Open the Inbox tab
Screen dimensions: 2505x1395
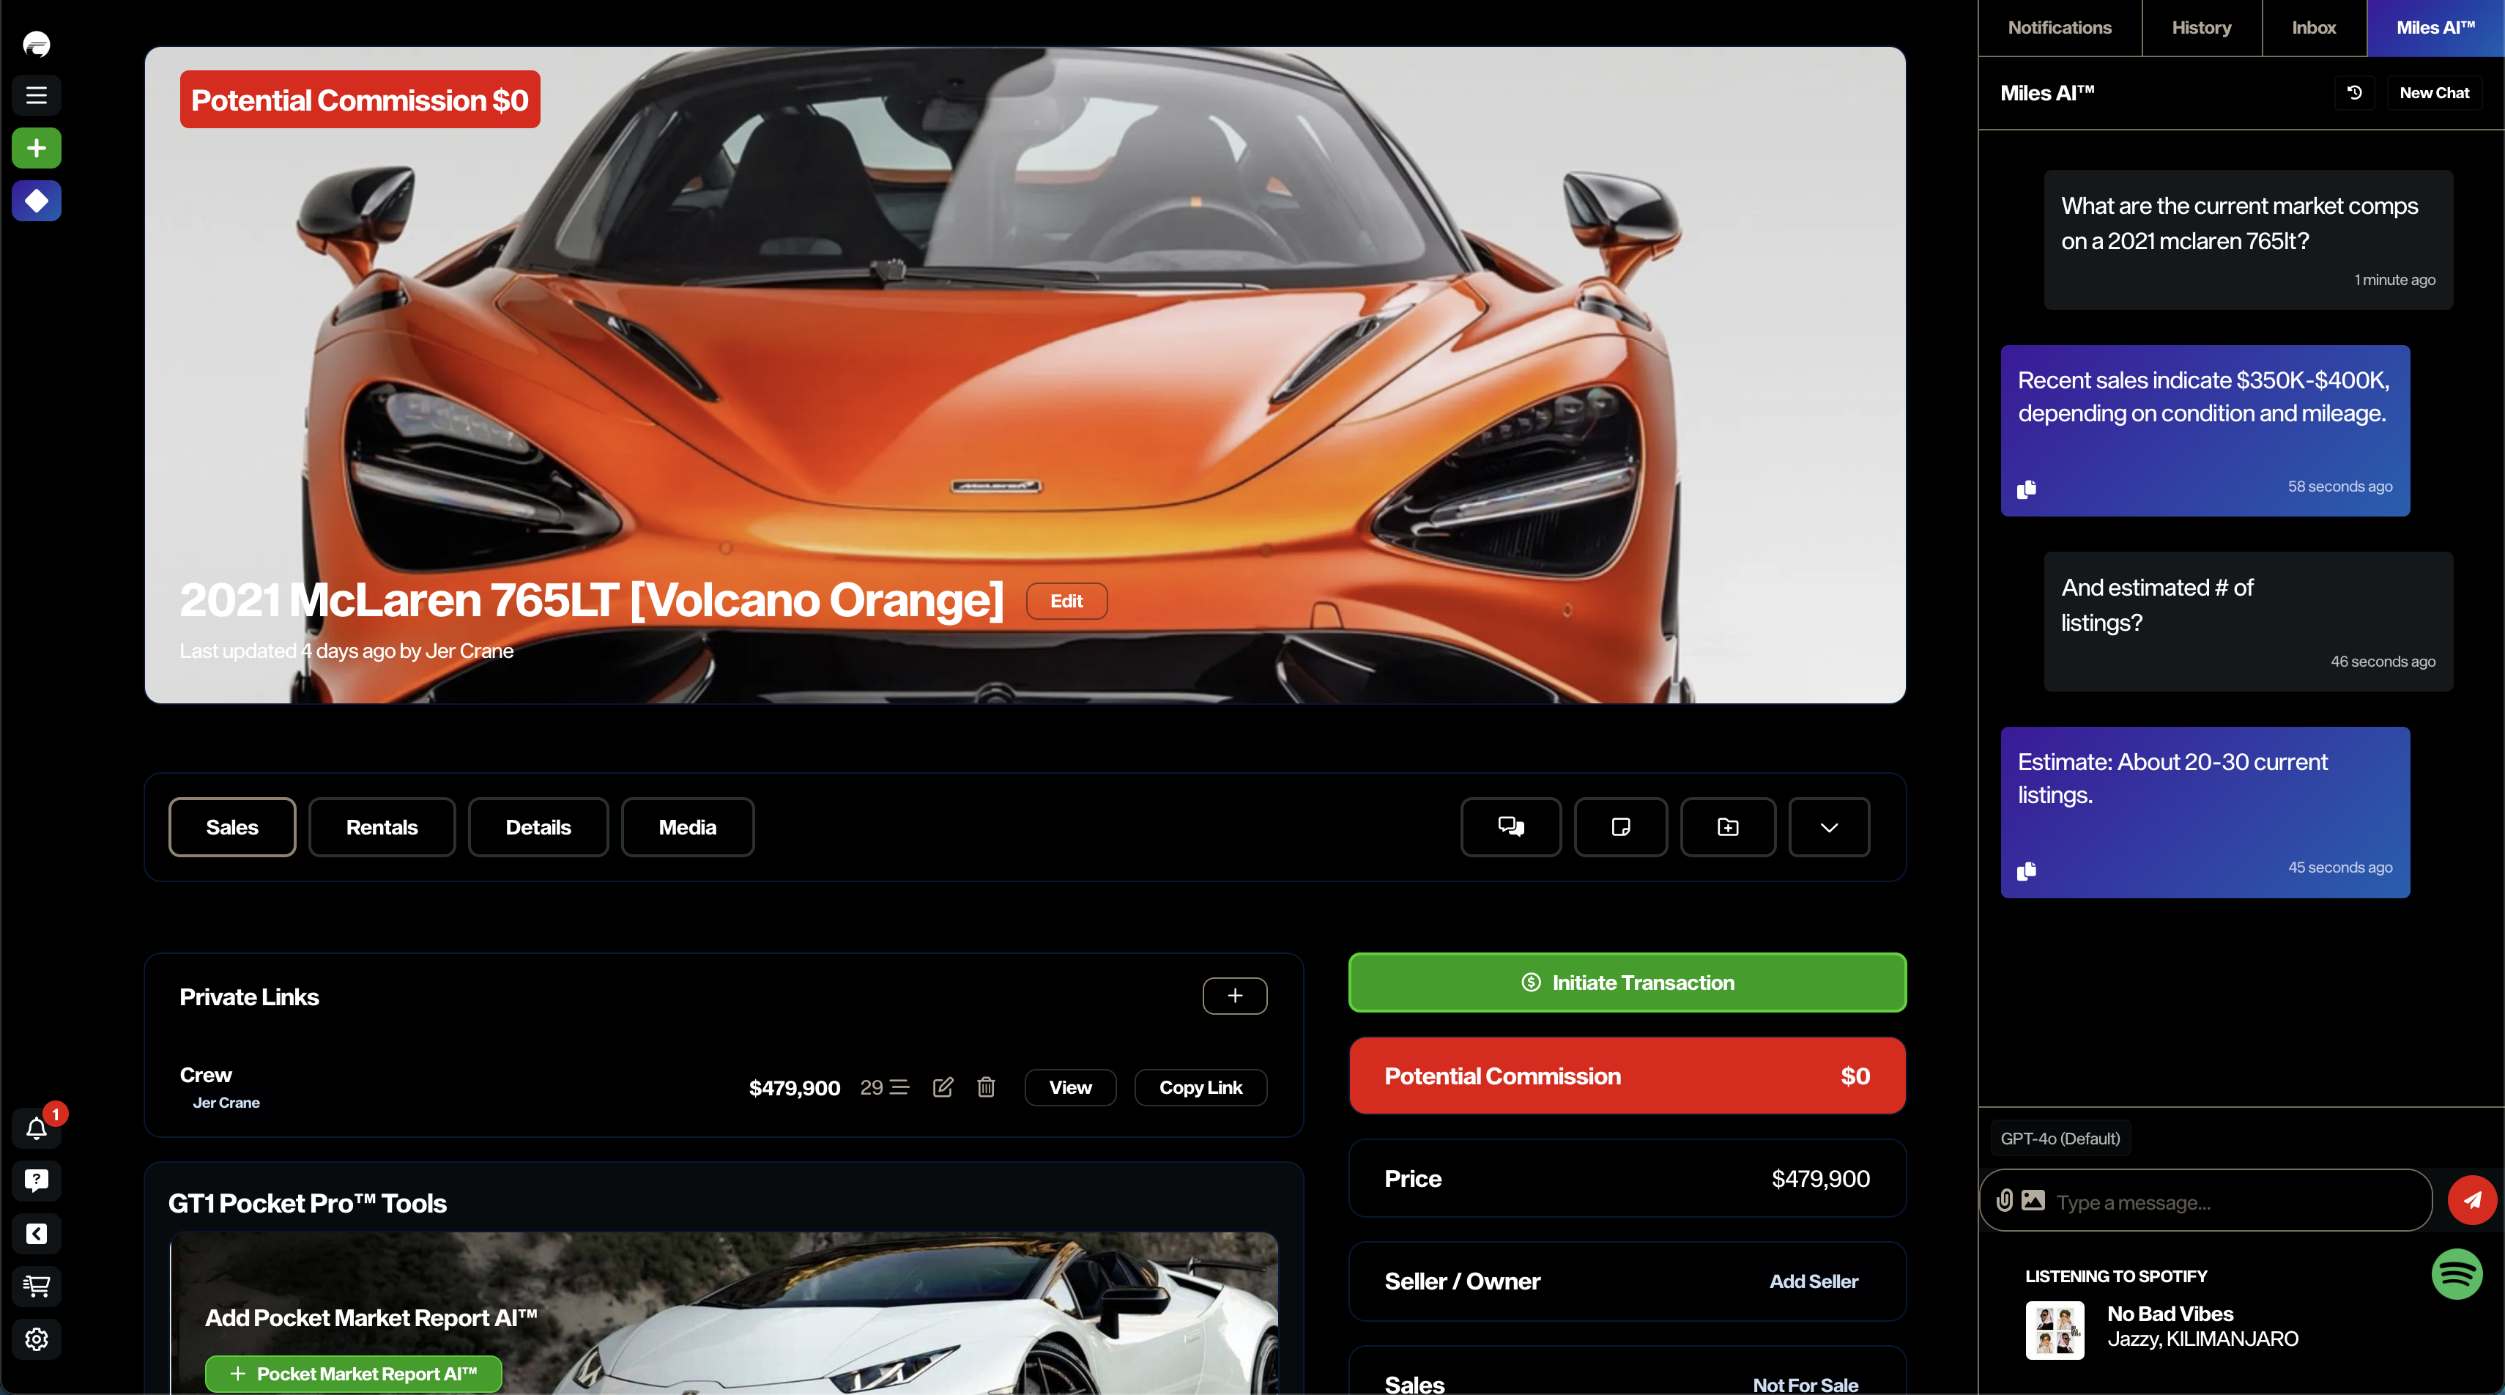coord(2313,27)
